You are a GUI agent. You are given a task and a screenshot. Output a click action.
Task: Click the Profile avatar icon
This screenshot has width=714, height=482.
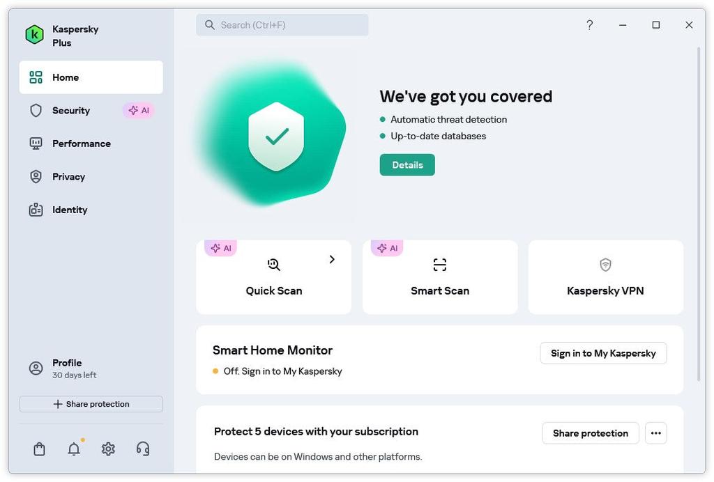click(x=36, y=368)
